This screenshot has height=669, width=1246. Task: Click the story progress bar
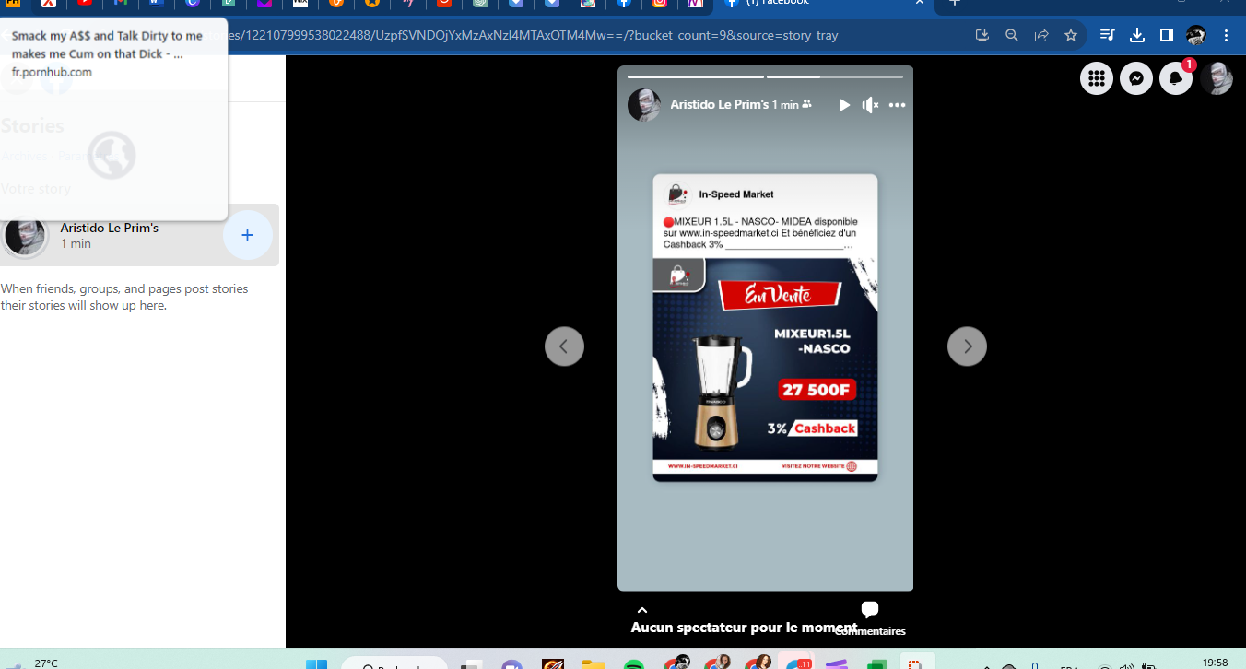(x=765, y=76)
